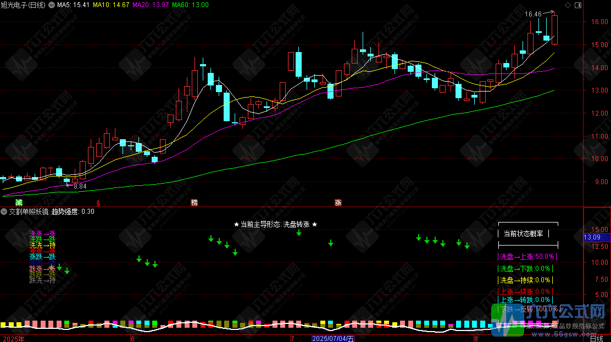
Task: Click the red S marker icon
Action: (98, 203)
